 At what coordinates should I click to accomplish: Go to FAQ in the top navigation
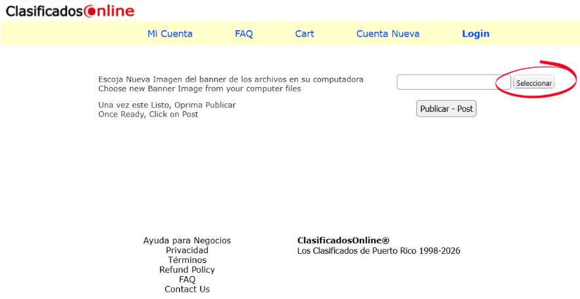[x=244, y=33]
